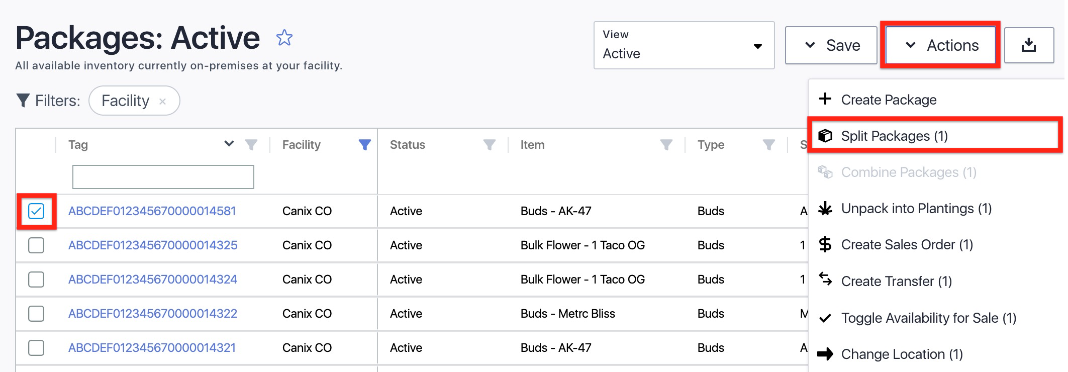
Task: Click Buds - AK-47 in row ending 14581
Action: tap(556, 211)
